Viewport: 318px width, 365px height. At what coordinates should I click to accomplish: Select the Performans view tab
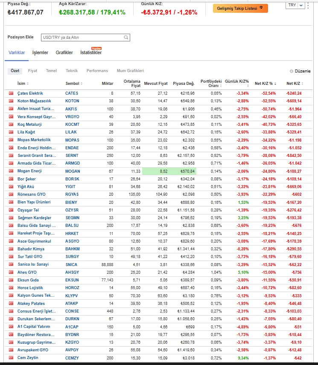[97, 71]
